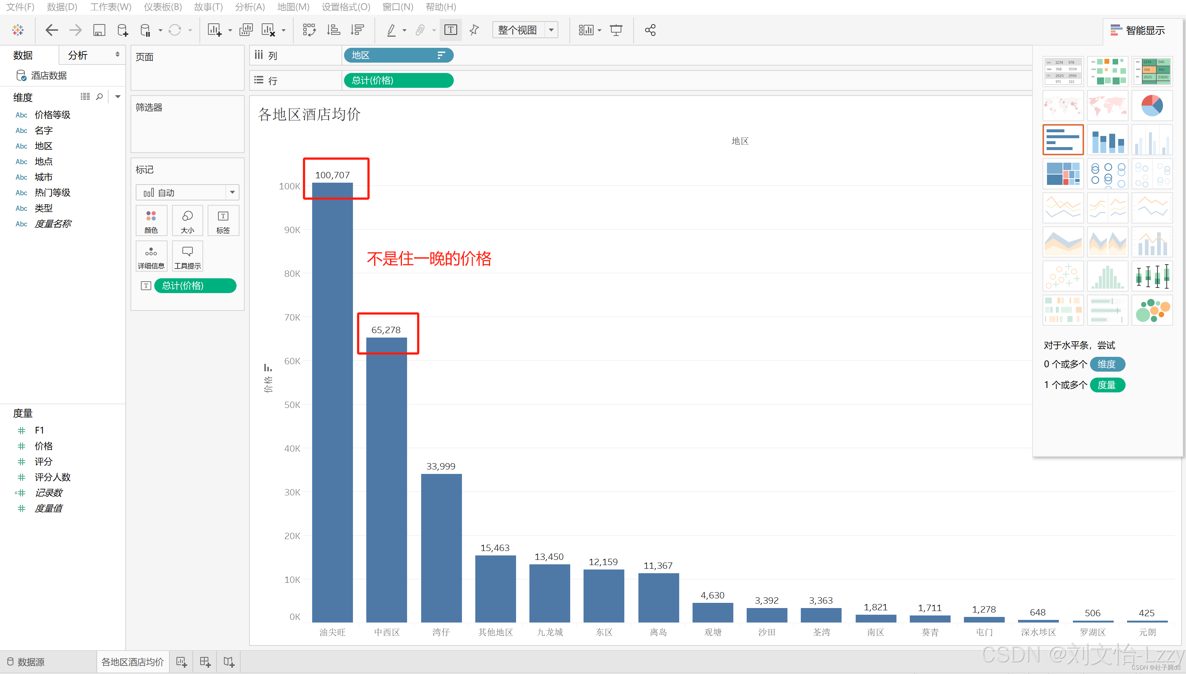Viewport: 1186px width, 674px height.
Task: Click the 工具提示 tooltip button
Action: (x=187, y=256)
